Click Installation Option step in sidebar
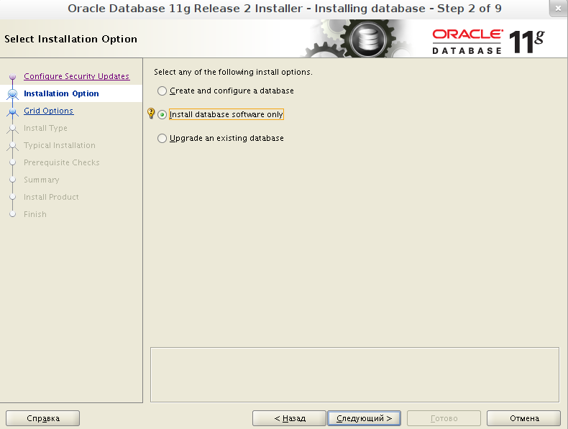Viewport: 568px width, 429px height. [61, 93]
